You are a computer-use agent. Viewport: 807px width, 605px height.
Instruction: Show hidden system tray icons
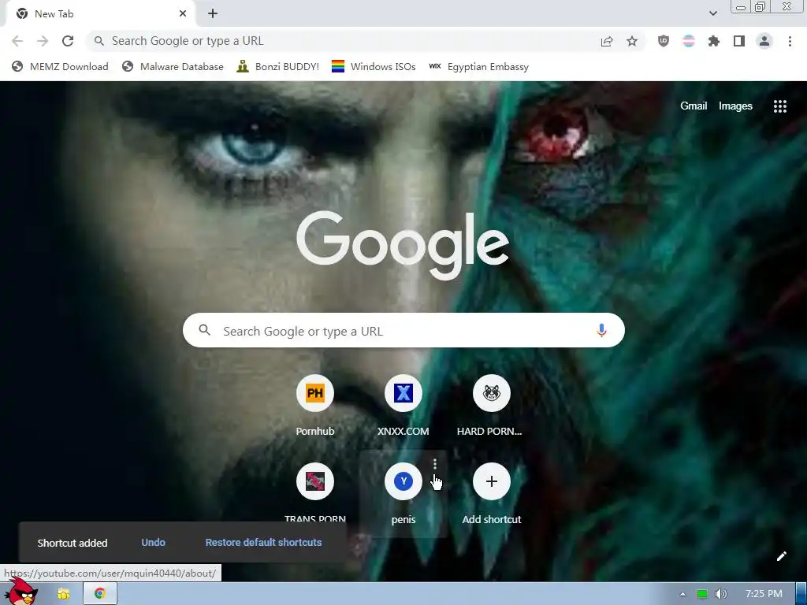pos(682,594)
